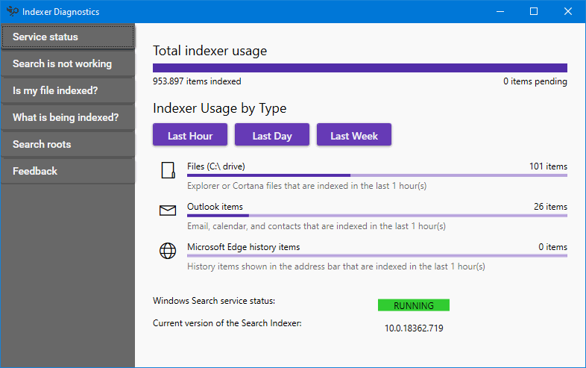This screenshot has height=368, width=586.
Task: Go to What is being indexed? page
Action: pyautogui.click(x=68, y=117)
